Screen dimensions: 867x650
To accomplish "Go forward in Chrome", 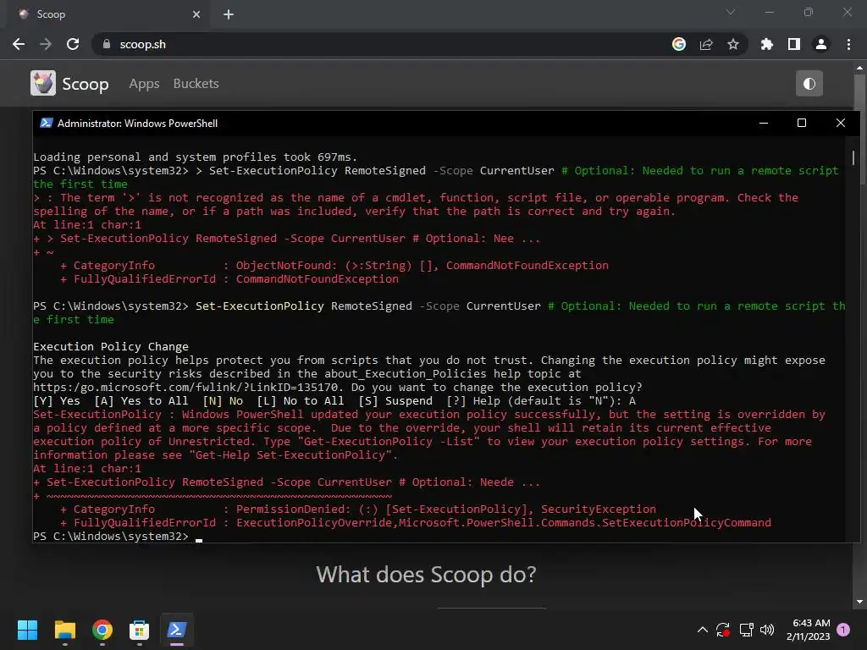I will 46,44.
